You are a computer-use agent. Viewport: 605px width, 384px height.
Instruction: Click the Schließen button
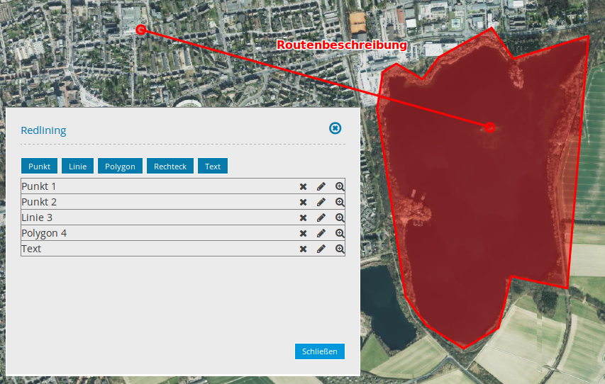click(319, 351)
